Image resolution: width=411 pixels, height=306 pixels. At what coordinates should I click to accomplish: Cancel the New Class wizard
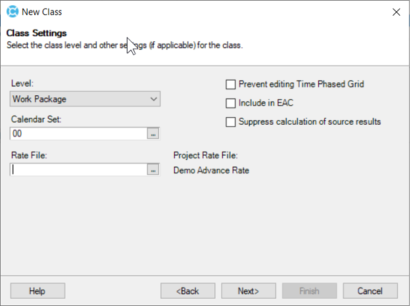coord(370,291)
